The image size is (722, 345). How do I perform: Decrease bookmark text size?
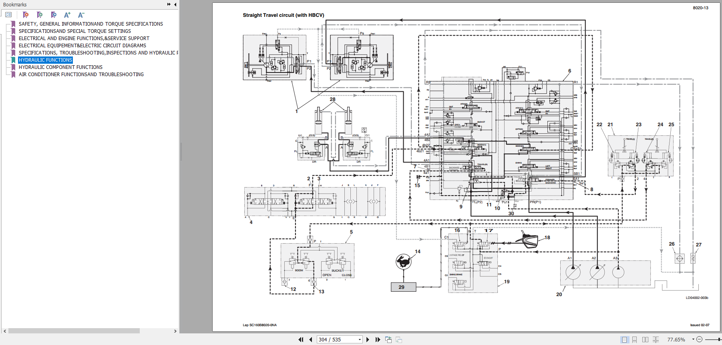coord(81,15)
